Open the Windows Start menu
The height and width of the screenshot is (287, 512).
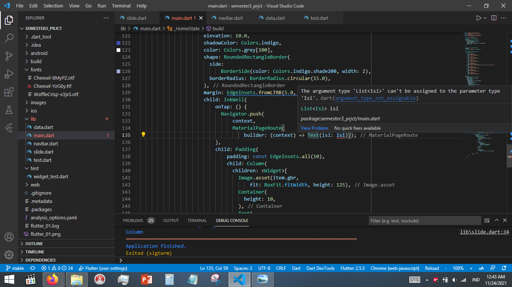[9, 280]
